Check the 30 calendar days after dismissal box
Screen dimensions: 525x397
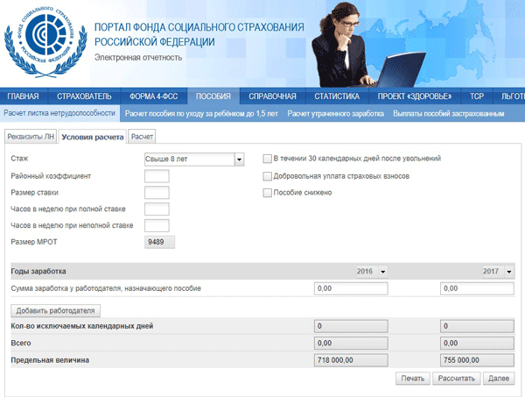269,159
